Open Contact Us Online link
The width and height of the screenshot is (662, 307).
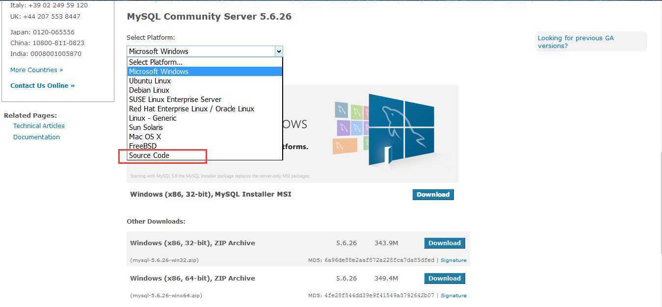43,86
